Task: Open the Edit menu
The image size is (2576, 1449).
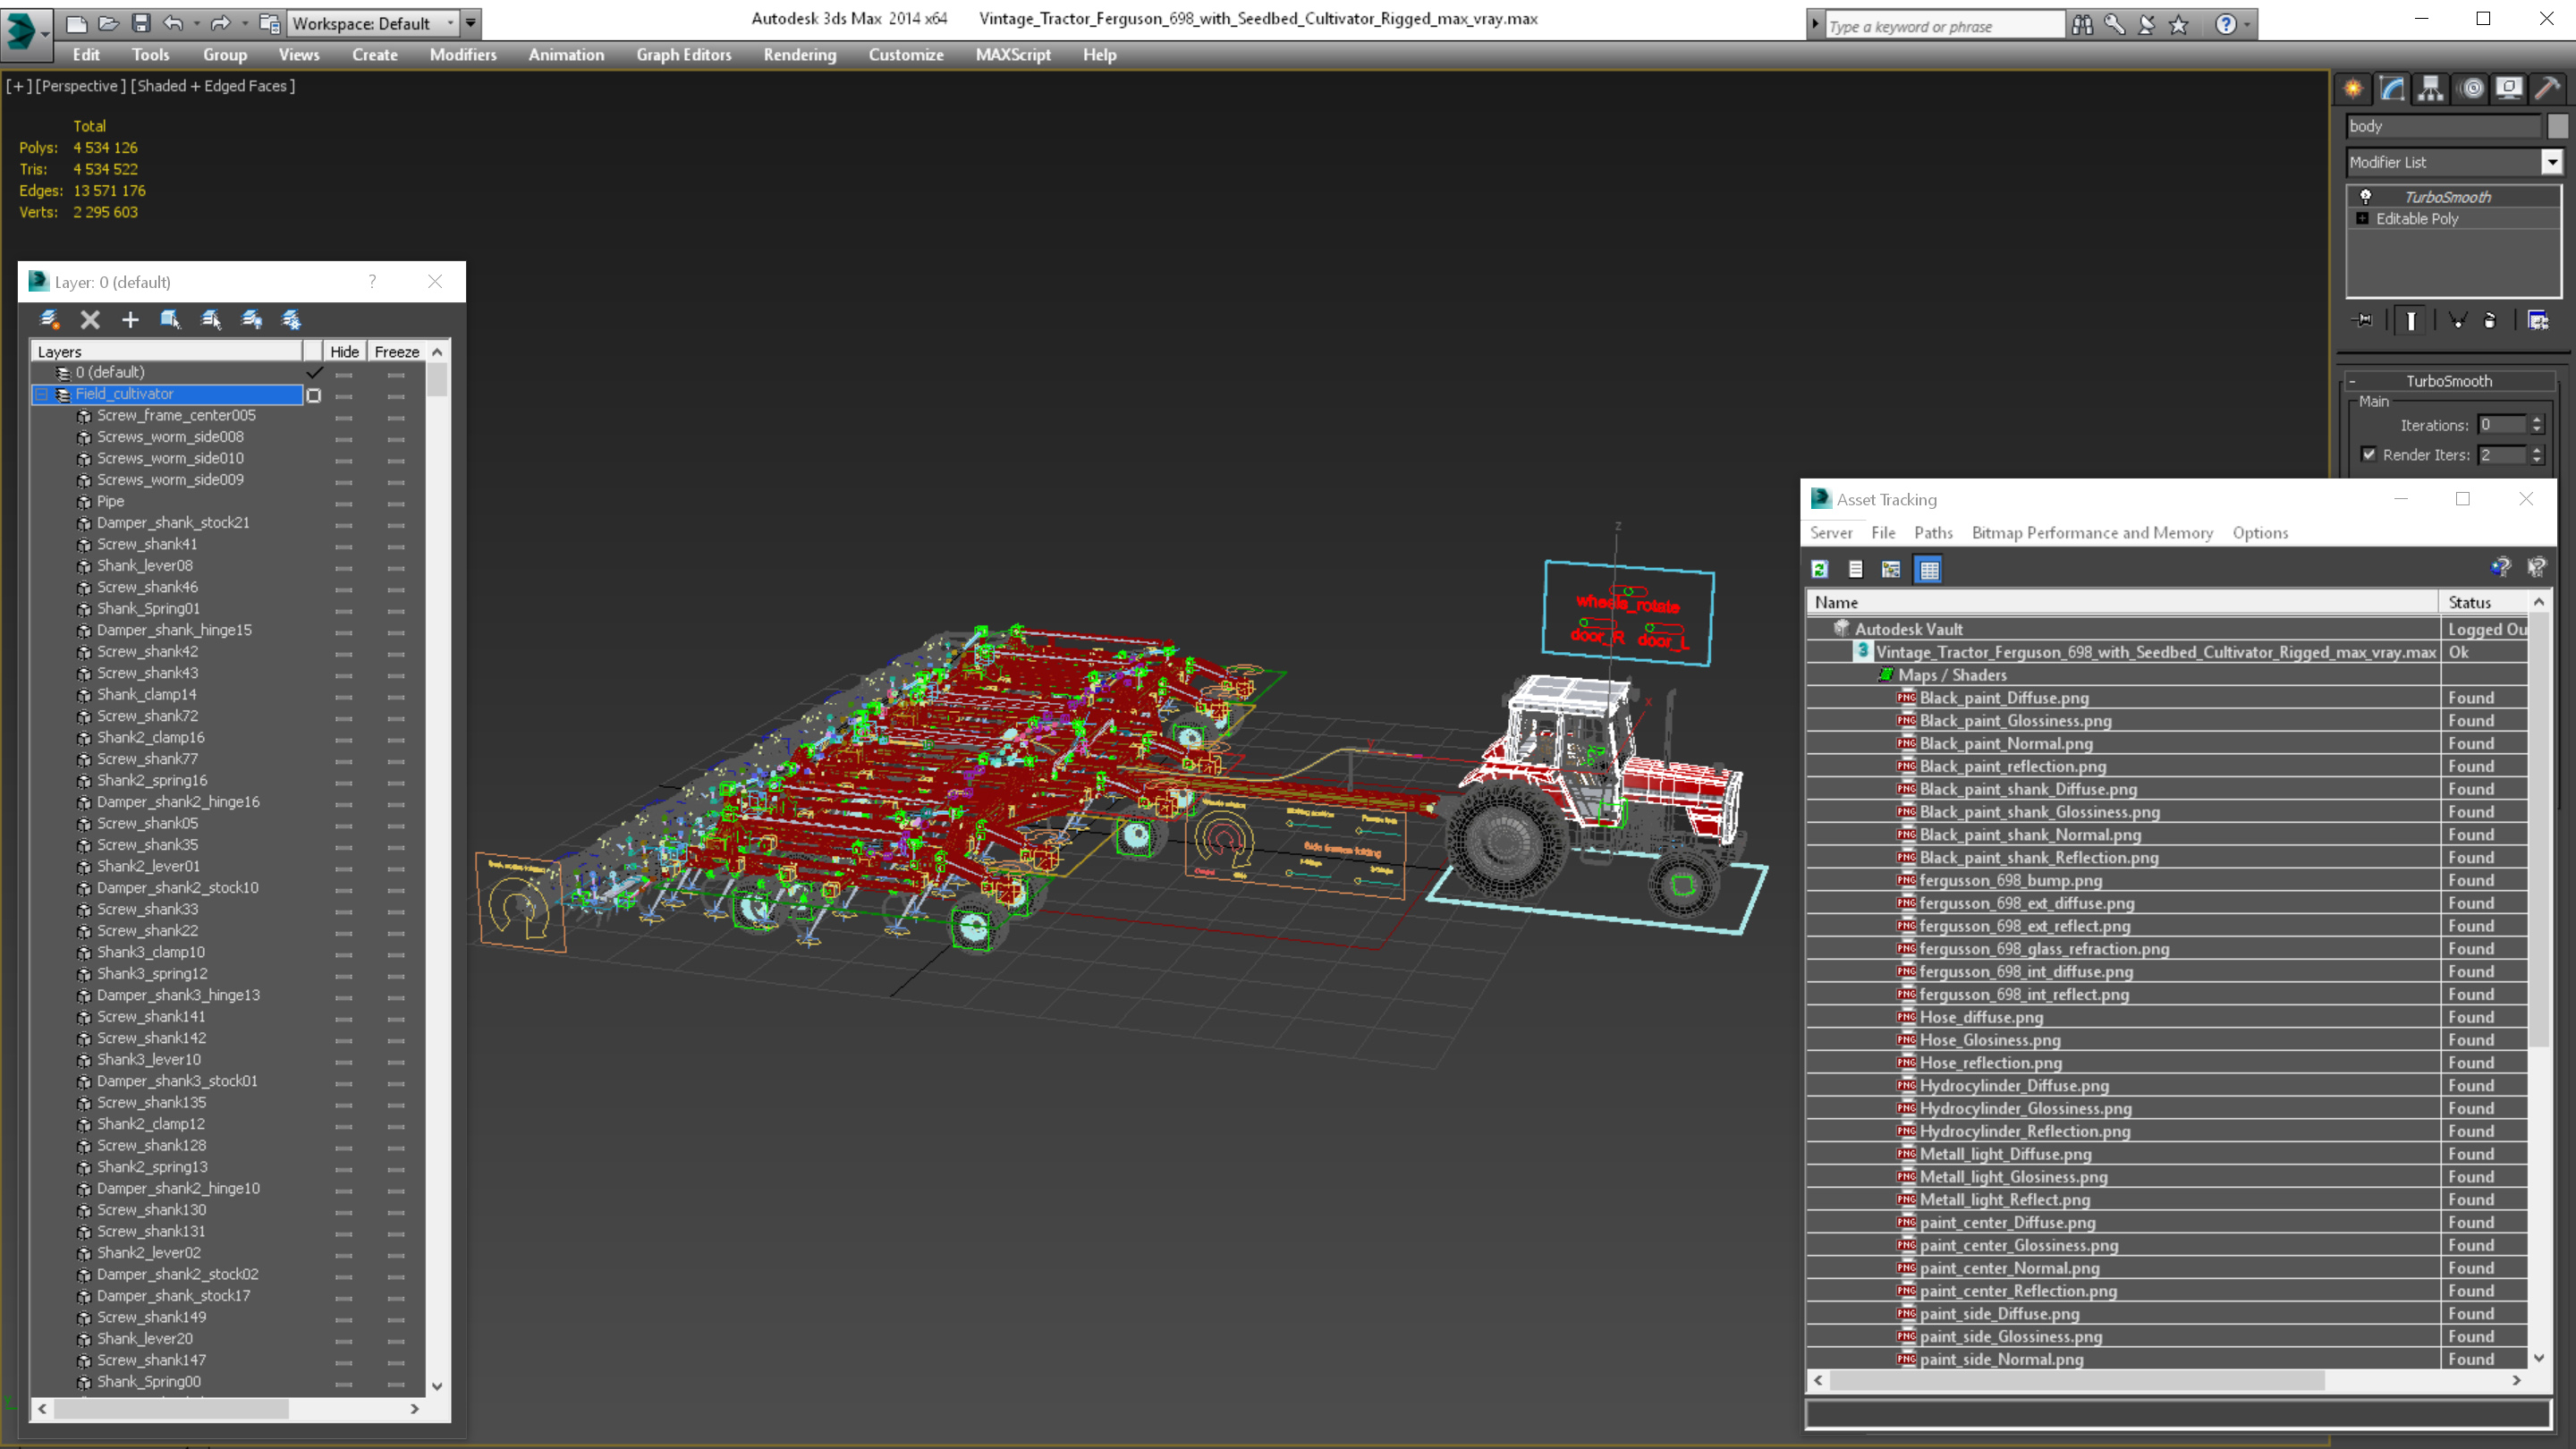Action: 86,55
